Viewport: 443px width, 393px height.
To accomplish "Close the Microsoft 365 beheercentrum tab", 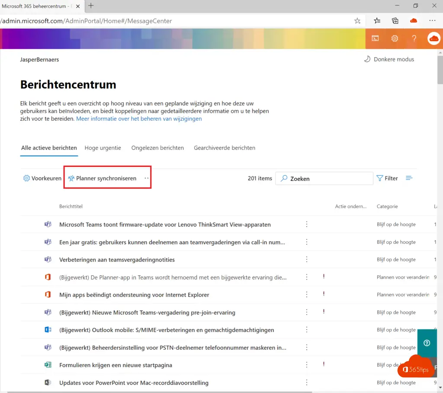I will (78, 6).
